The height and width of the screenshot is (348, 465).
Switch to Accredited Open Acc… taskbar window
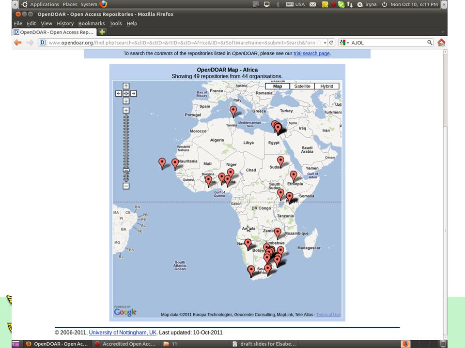pyautogui.click(x=125, y=344)
